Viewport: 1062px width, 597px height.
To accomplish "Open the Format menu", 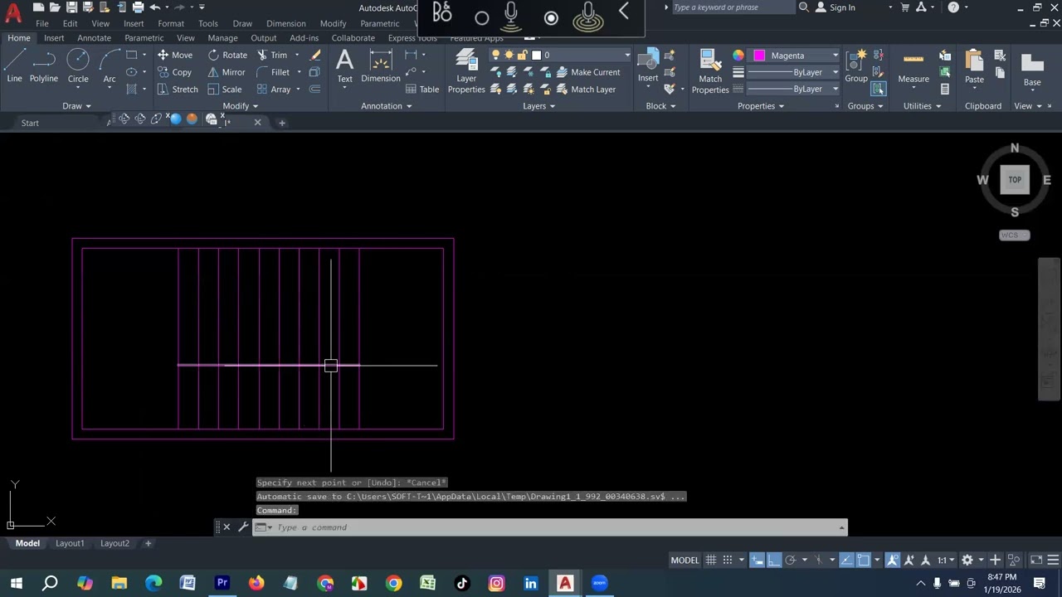I will pos(171,23).
